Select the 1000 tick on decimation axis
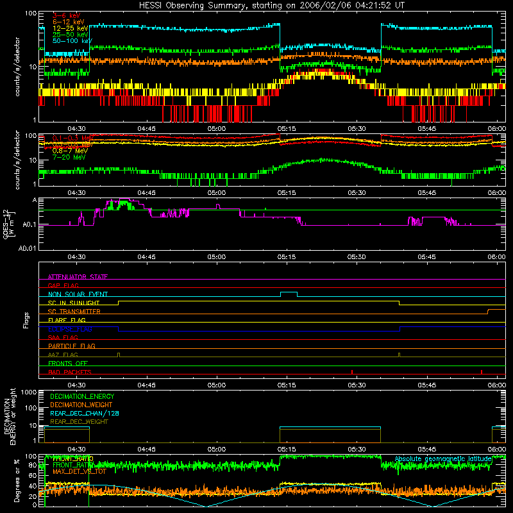This screenshot has width=513, height=513. [x=29, y=392]
